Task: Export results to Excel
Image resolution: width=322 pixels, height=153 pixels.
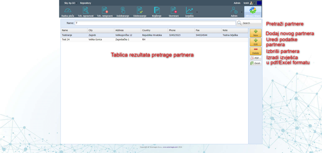Action: coord(256,63)
